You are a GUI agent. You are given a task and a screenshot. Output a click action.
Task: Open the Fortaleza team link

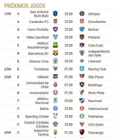coord(41,69)
